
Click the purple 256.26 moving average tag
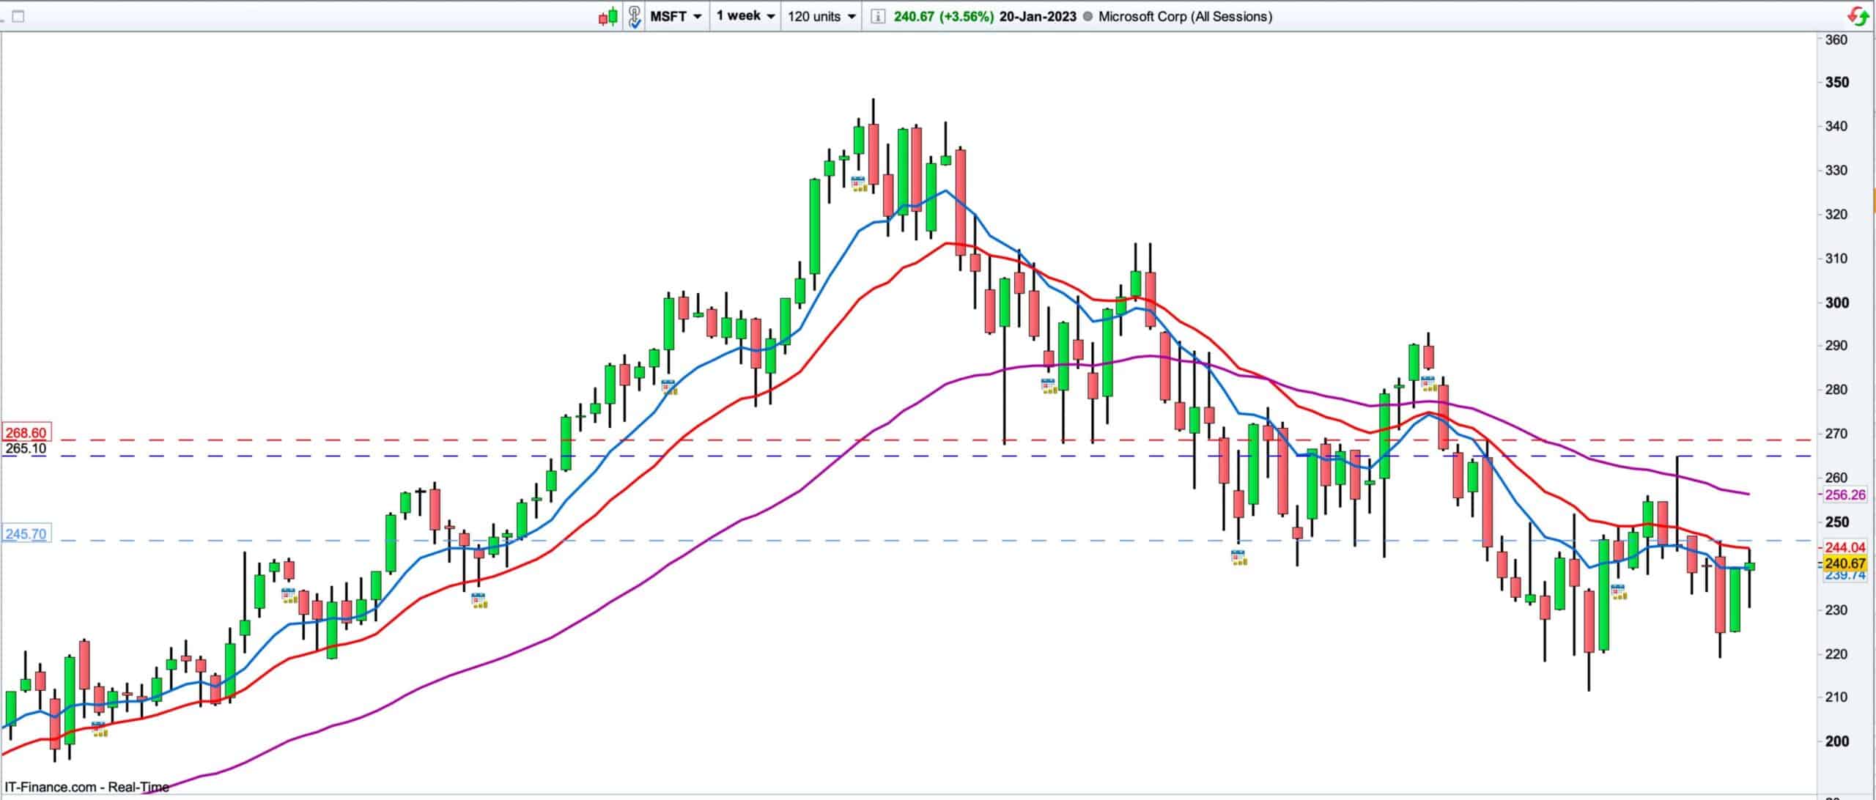1844,495
